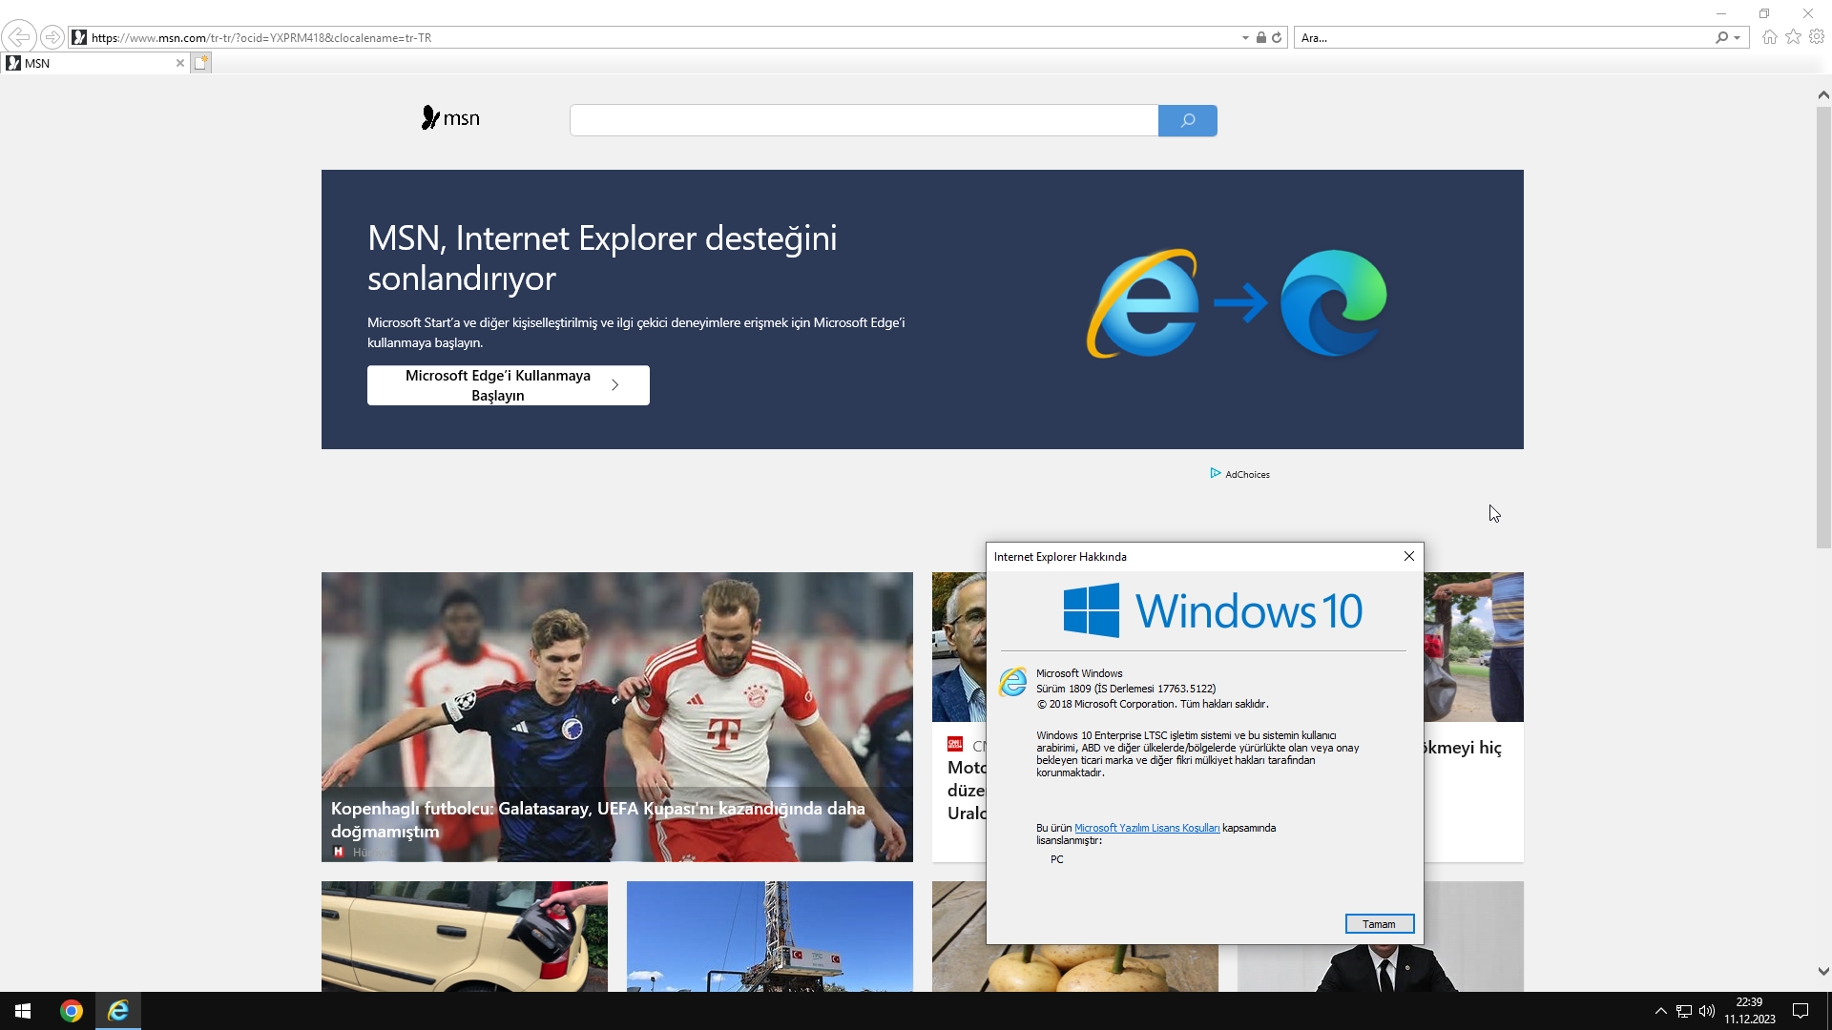Click the IE forward navigation arrow

[52, 37]
